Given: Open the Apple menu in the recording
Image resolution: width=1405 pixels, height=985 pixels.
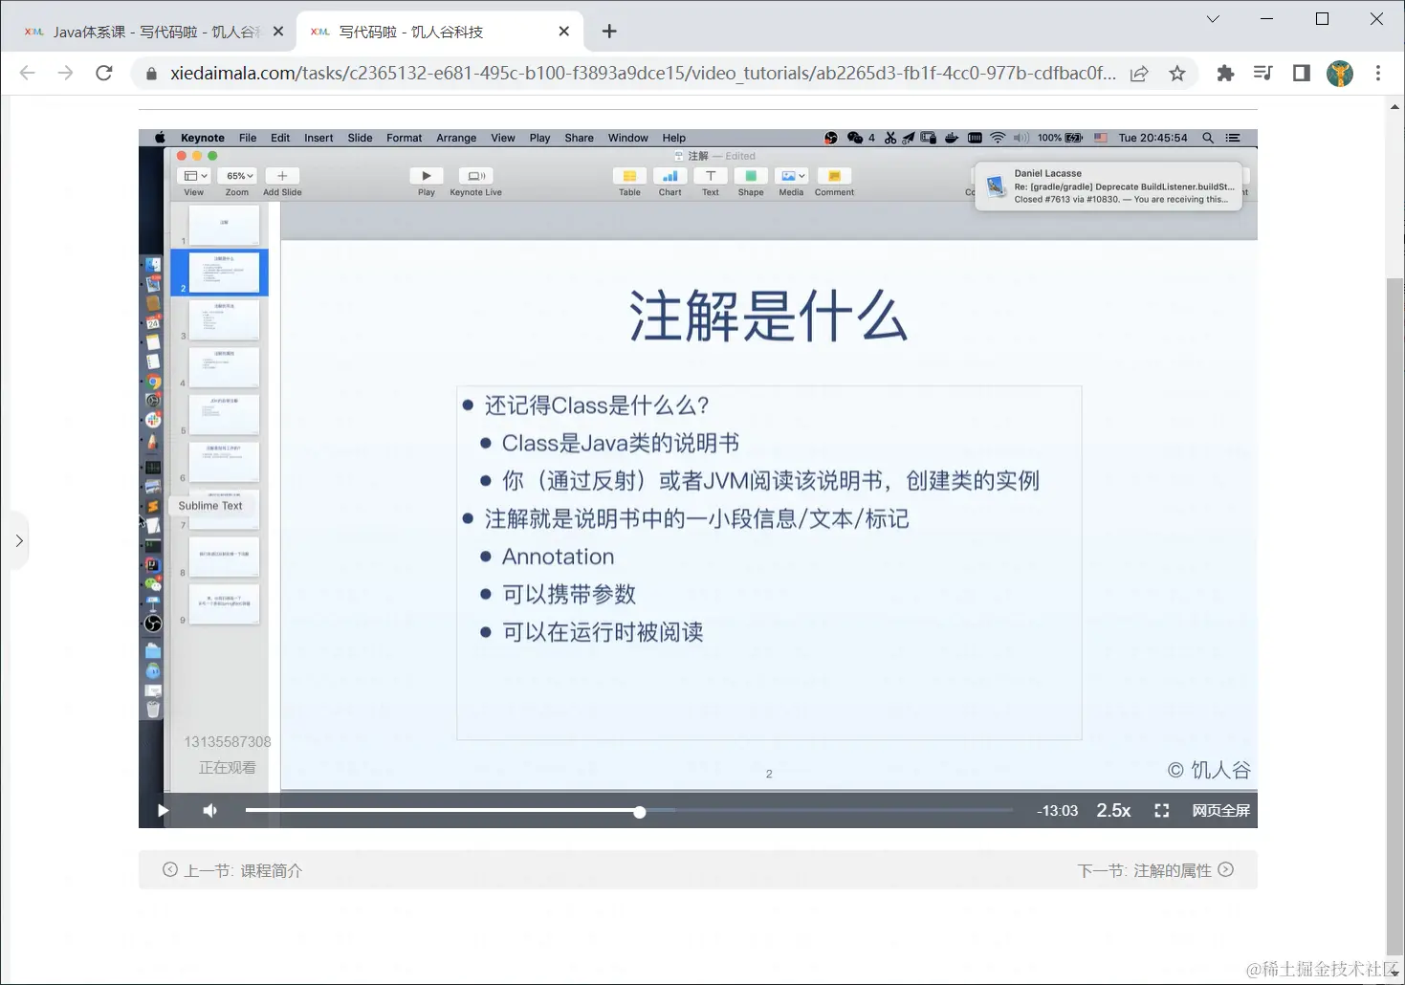Looking at the screenshot, I should point(160,138).
